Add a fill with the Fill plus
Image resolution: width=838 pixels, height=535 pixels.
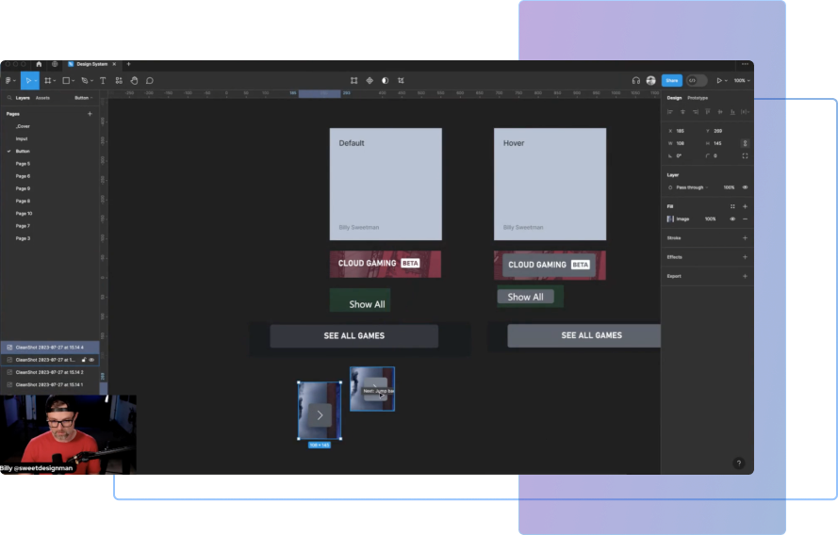pos(745,206)
